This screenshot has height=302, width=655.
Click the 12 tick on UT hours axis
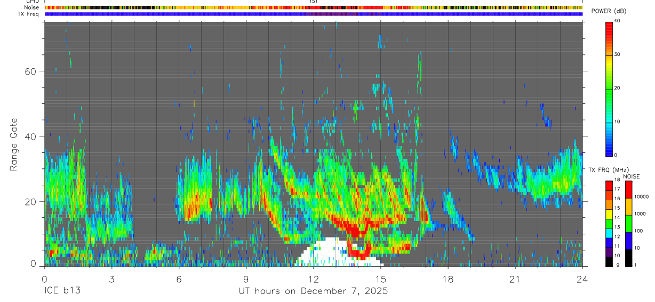click(x=313, y=279)
